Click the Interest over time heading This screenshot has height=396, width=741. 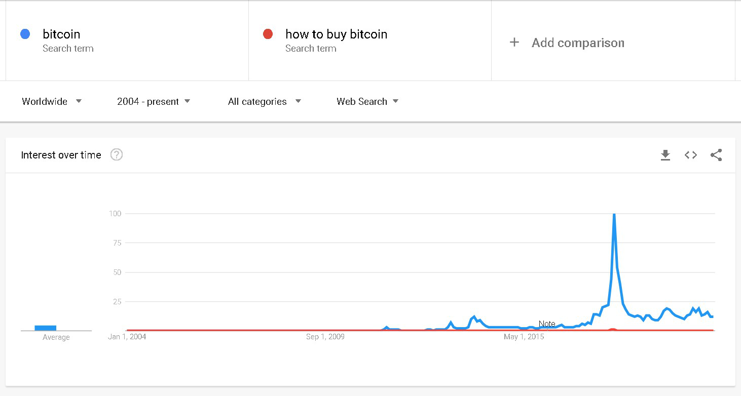61,155
